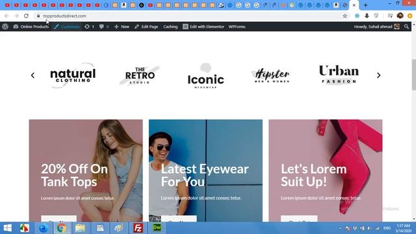Close the active browser tab
Viewport: 416px width, 234px height.
(x=354, y=5)
